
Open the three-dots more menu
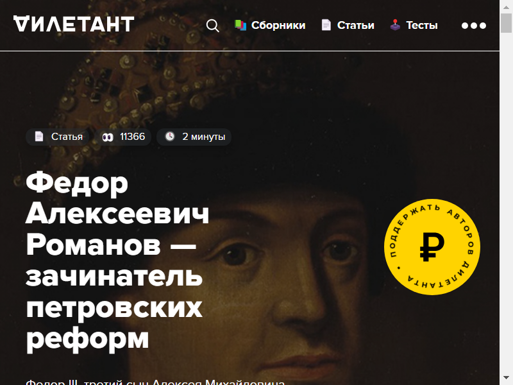tap(474, 26)
